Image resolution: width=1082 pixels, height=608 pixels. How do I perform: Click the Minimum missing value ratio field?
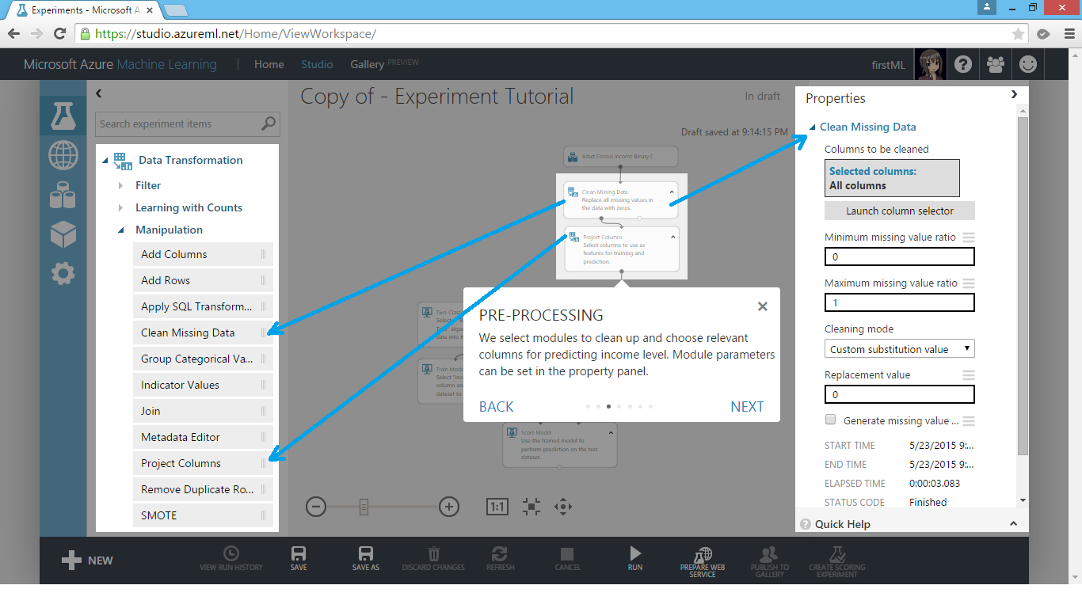[900, 256]
